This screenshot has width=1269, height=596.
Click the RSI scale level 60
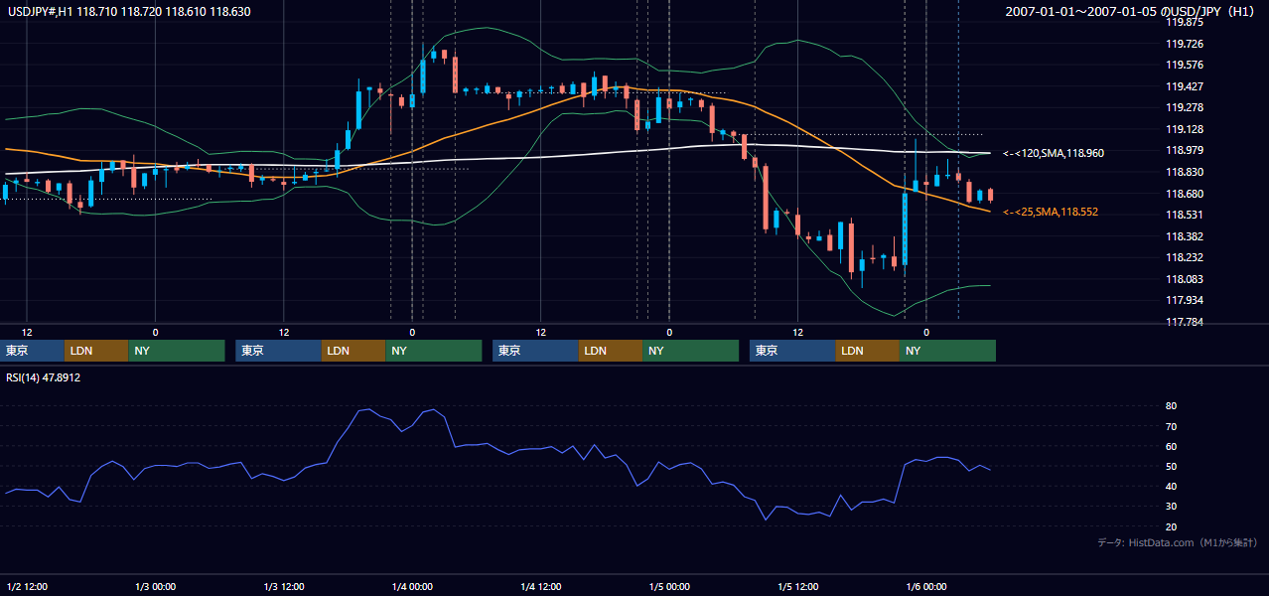(x=1172, y=446)
